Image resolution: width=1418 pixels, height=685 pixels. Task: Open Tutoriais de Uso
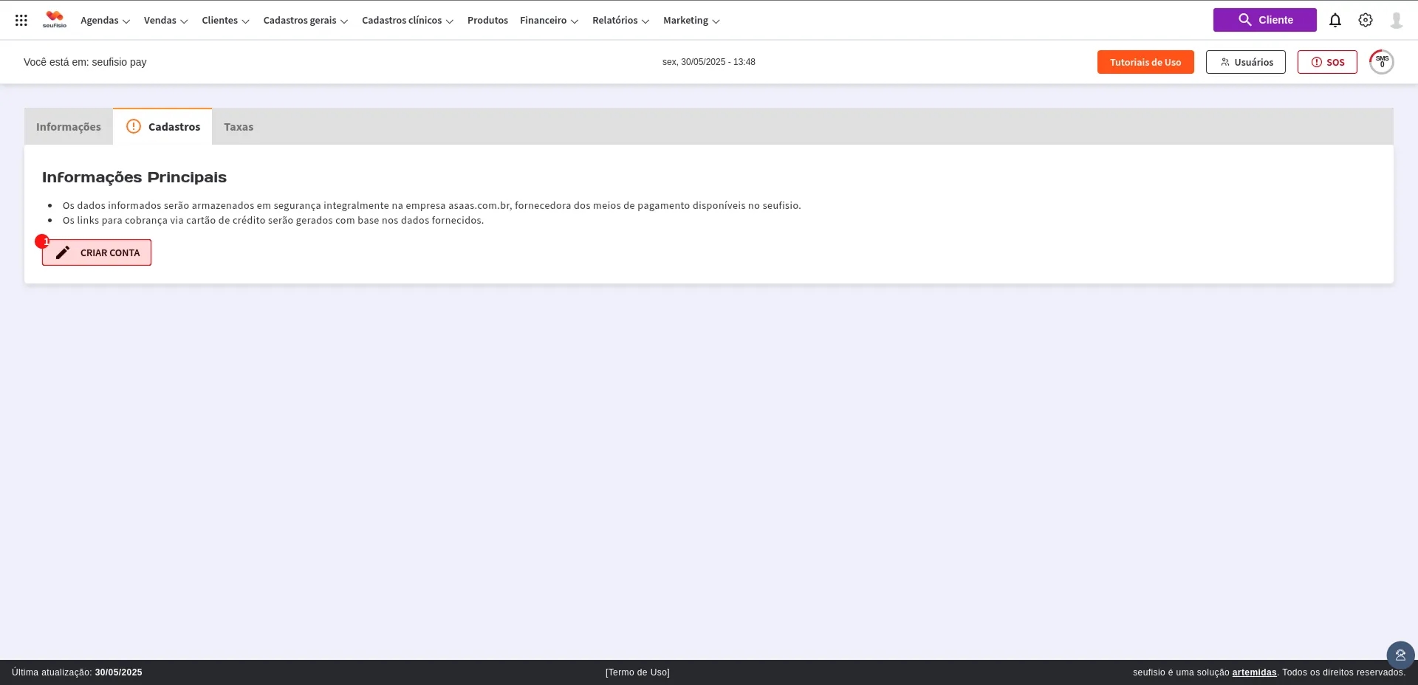click(1145, 62)
